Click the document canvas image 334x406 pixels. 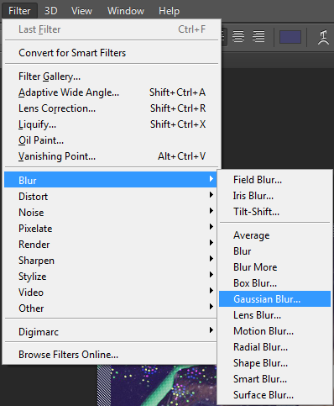(157, 385)
